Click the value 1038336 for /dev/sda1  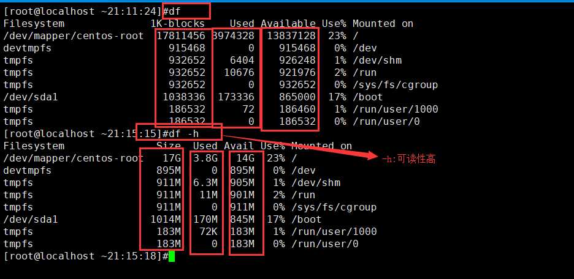point(184,97)
